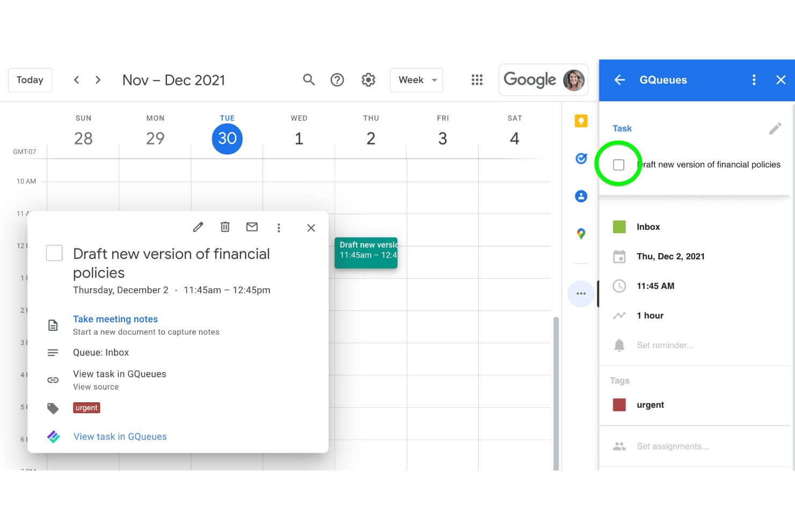Screen dimensions: 795x530
Task: Click the Set assignments field
Action: [x=673, y=446]
